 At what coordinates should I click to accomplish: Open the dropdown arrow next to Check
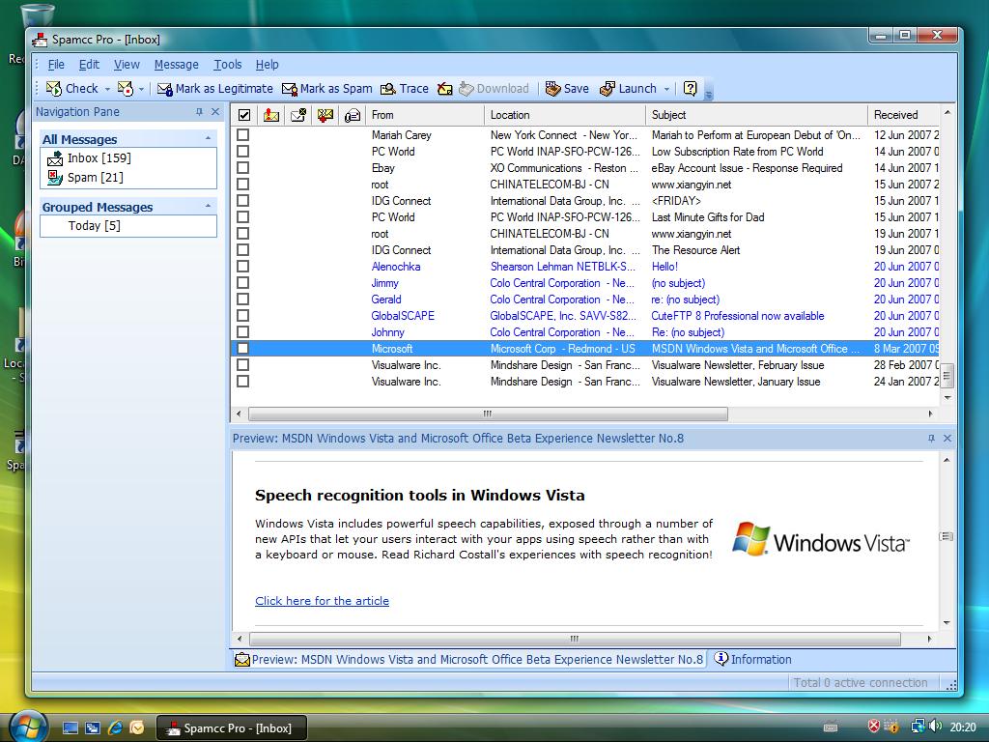[107, 89]
